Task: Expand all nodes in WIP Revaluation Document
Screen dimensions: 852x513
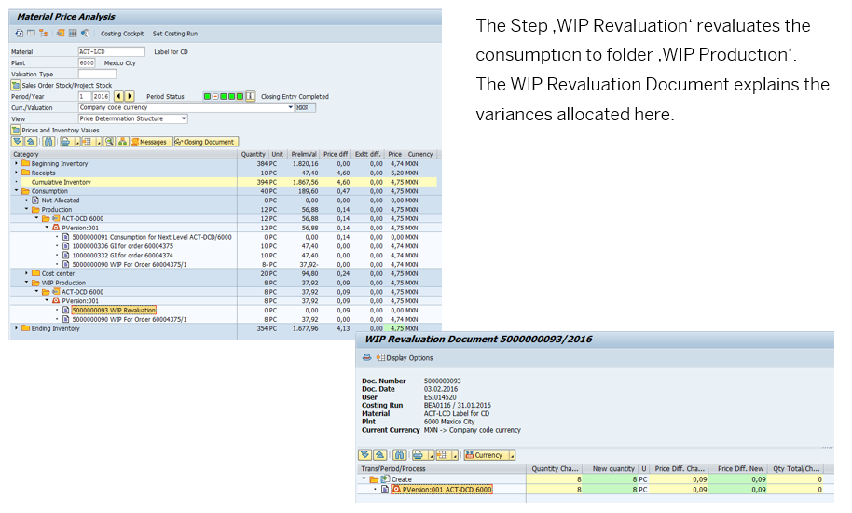Action: click(364, 455)
